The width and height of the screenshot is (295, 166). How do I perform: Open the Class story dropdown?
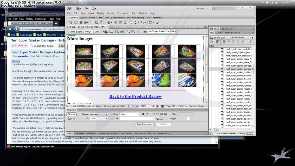[x=129, y=114]
